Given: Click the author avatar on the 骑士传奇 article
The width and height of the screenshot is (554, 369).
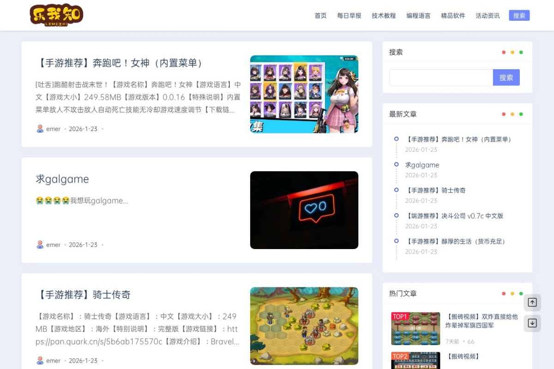Looking at the screenshot, I should [x=39, y=360].
